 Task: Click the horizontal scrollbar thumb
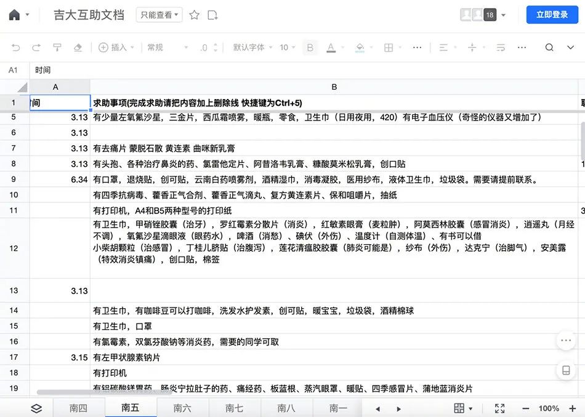point(105,392)
